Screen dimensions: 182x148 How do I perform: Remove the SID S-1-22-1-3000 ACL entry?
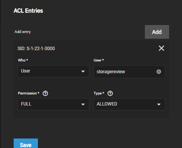[162, 48]
